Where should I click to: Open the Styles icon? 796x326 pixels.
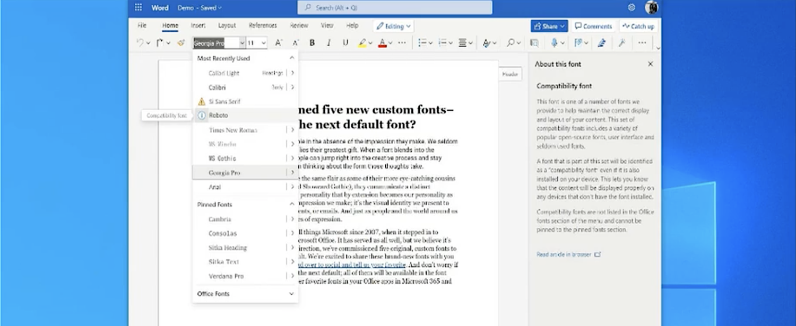coord(487,43)
